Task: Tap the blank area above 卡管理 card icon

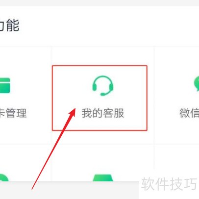Action: pyautogui.click(x=25, y=62)
